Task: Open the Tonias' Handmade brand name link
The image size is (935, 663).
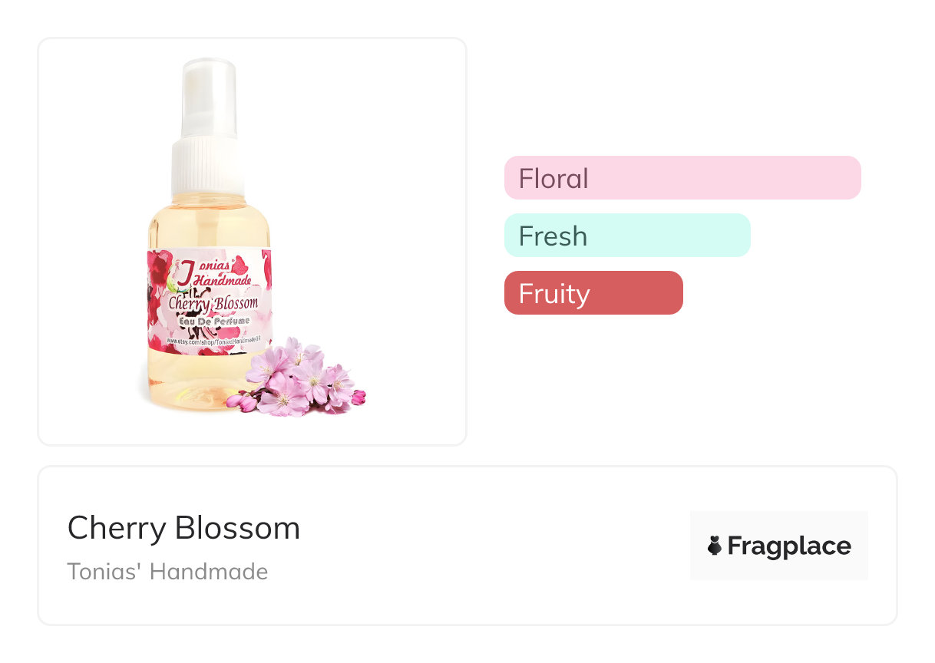Action: point(167,572)
